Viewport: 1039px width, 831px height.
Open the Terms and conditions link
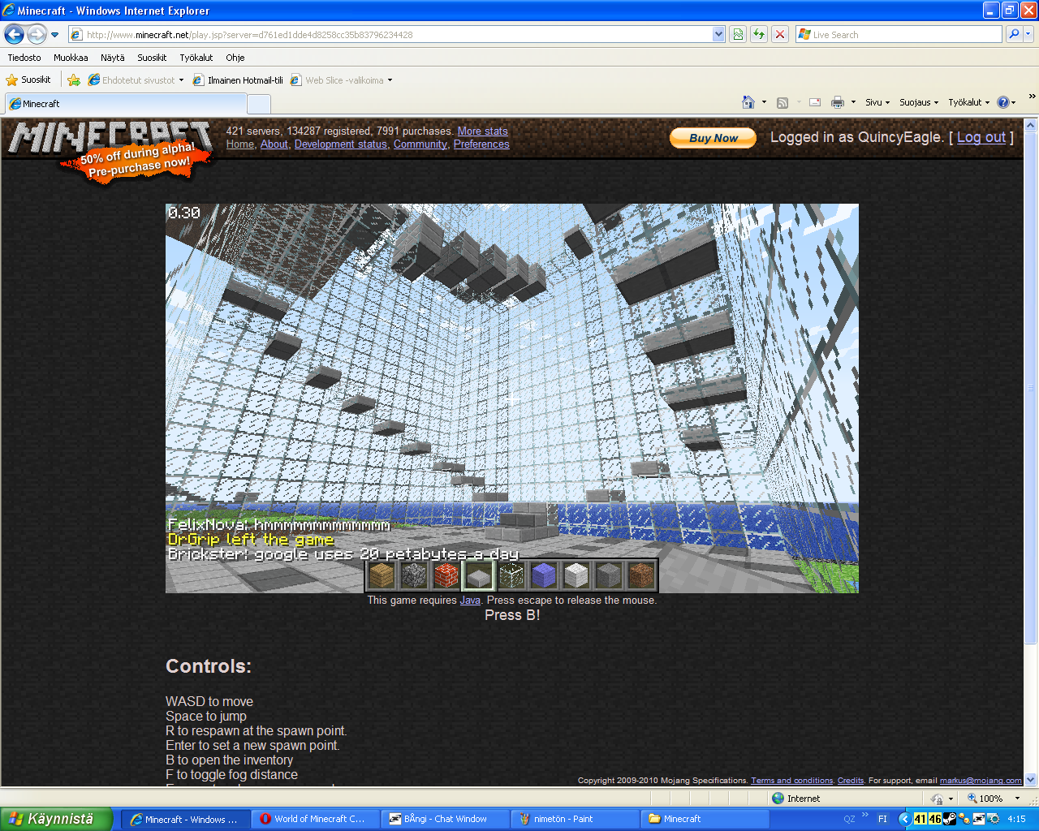[x=792, y=781]
